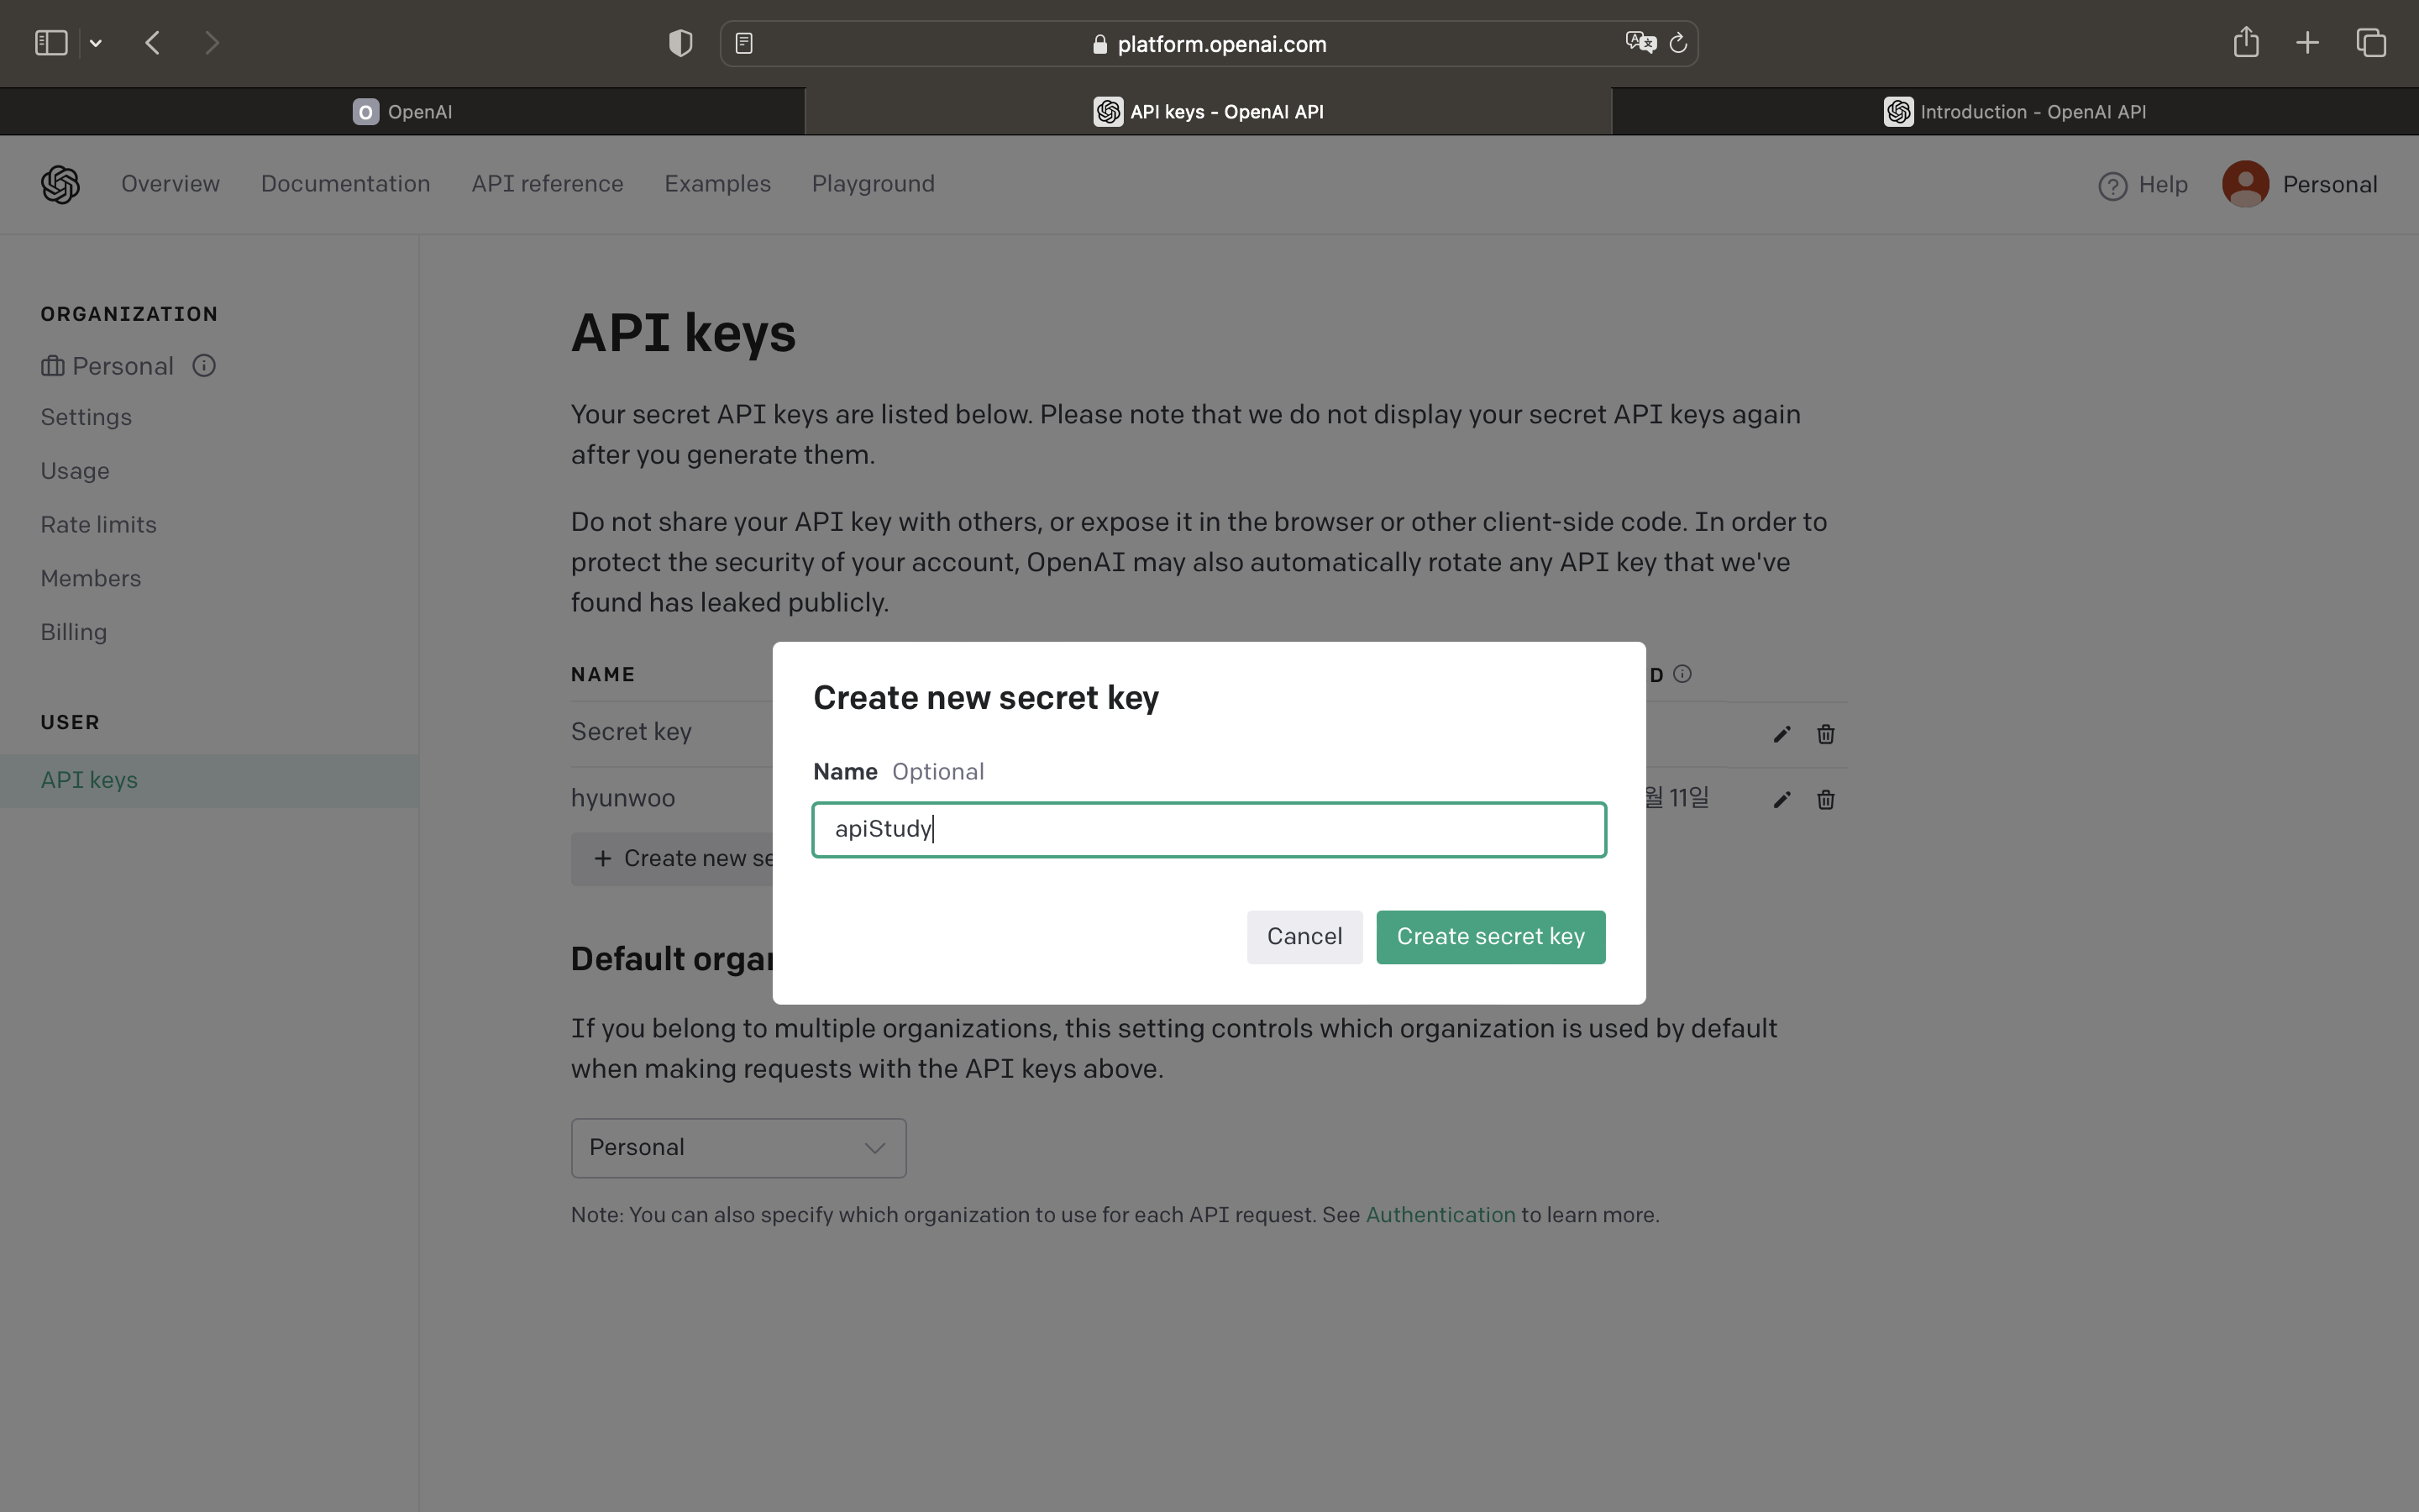Click the privacy shield icon in toolbar
2419x1512 pixels.
point(680,43)
